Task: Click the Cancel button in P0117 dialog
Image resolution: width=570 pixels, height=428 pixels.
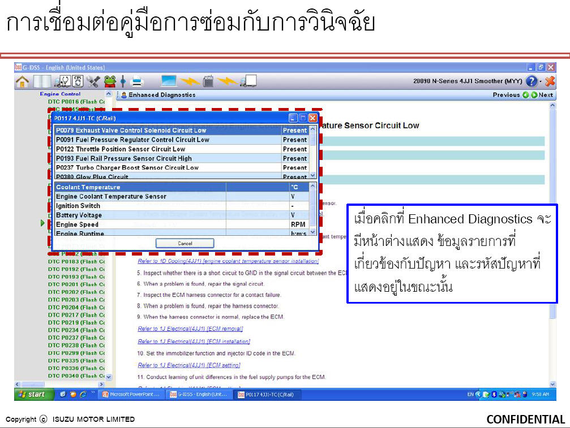Action: [x=185, y=243]
